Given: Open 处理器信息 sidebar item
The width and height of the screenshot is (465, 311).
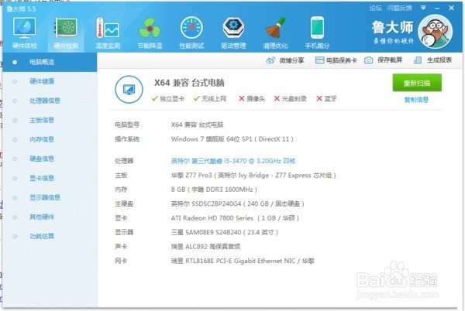Looking at the screenshot, I should 50,101.
